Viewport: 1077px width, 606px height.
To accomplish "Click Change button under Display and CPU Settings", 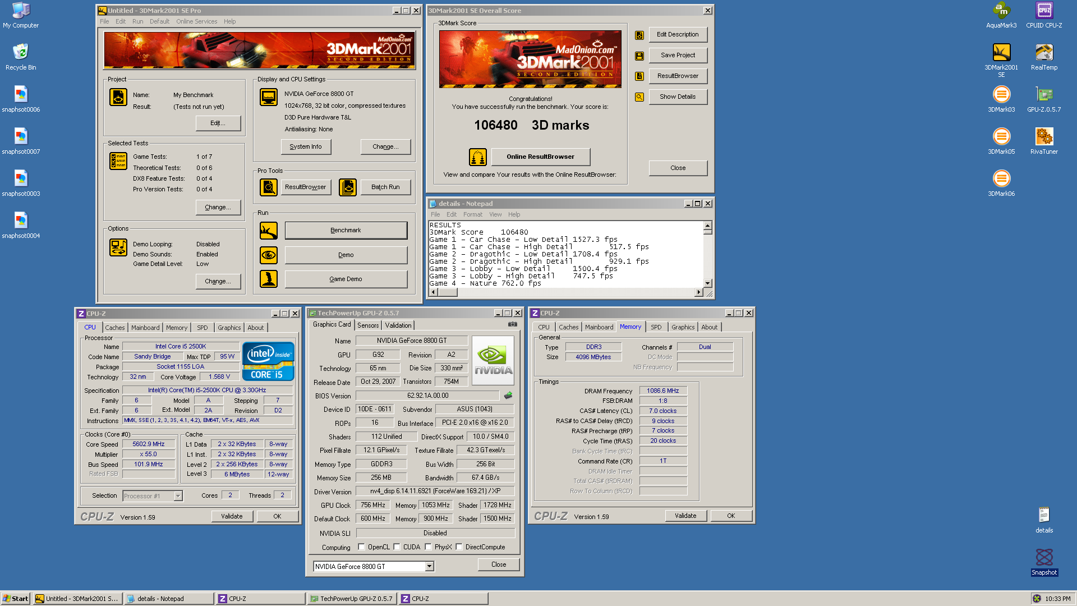I will [x=385, y=147].
